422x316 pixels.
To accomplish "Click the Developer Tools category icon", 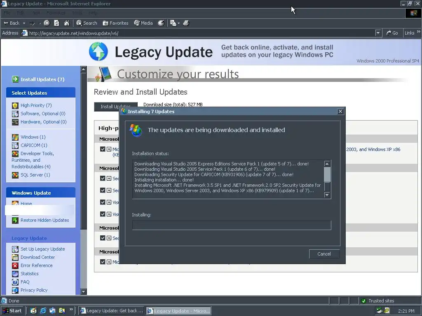I will [x=15, y=153].
